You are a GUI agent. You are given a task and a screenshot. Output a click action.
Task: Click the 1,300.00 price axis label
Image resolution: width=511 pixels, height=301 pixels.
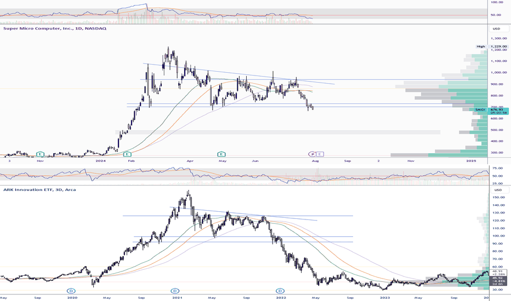pyautogui.click(x=498, y=38)
